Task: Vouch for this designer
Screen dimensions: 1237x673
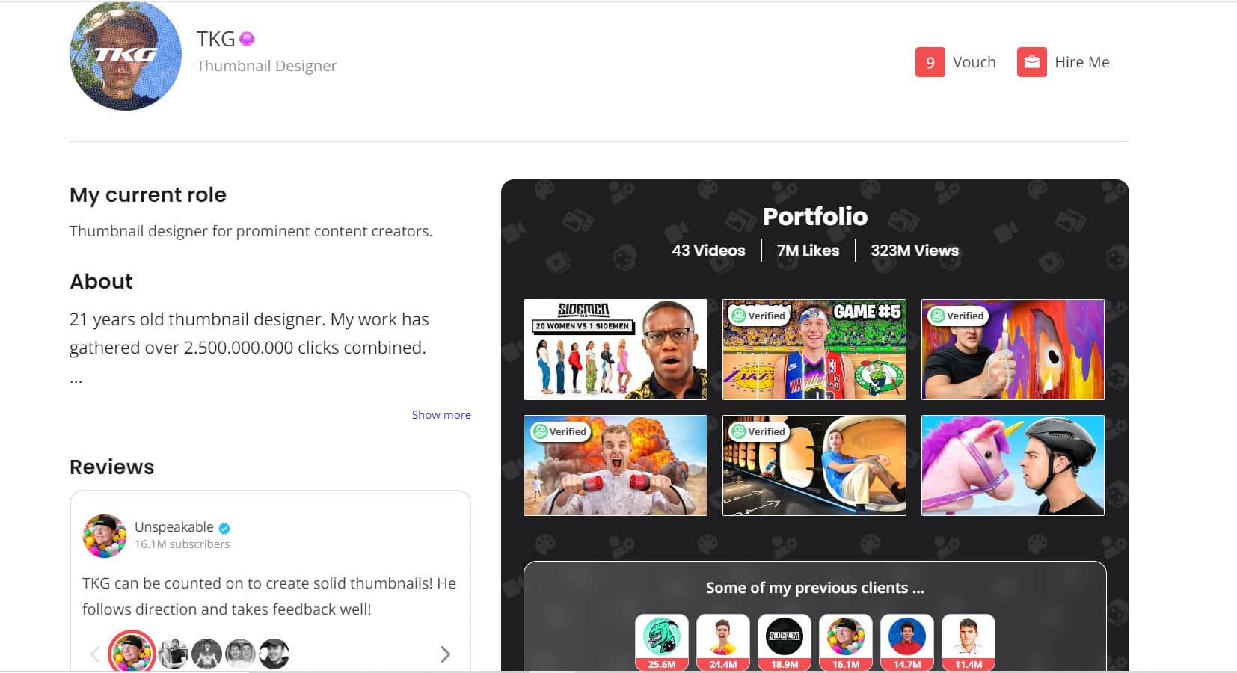Action: click(974, 62)
